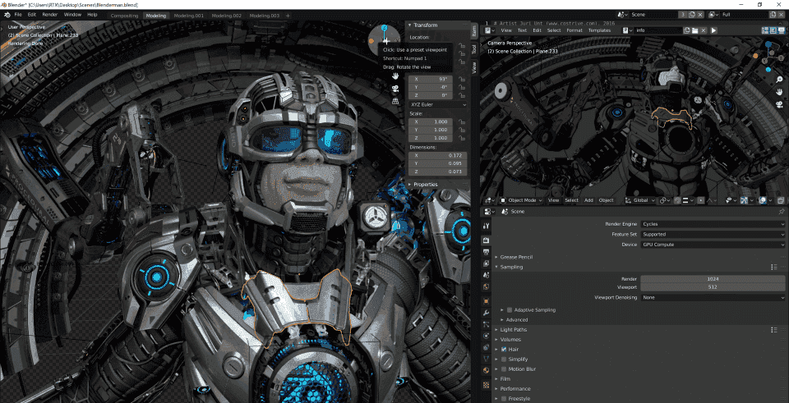
Task: Switch to the Compositing workspace tab
Action: coord(124,16)
